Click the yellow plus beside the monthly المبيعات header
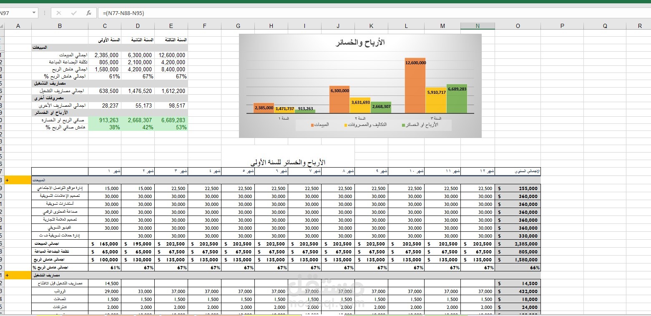 [x=18, y=180]
